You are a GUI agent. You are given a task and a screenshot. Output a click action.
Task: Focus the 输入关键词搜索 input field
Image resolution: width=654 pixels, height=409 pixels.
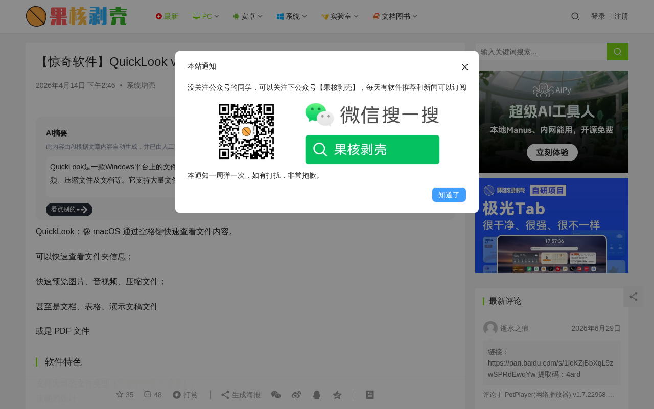click(541, 52)
